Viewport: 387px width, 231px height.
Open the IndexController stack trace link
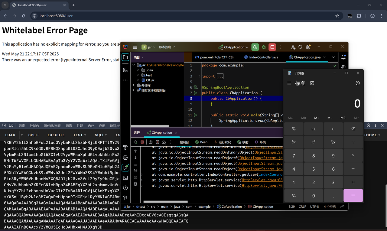[271, 174]
